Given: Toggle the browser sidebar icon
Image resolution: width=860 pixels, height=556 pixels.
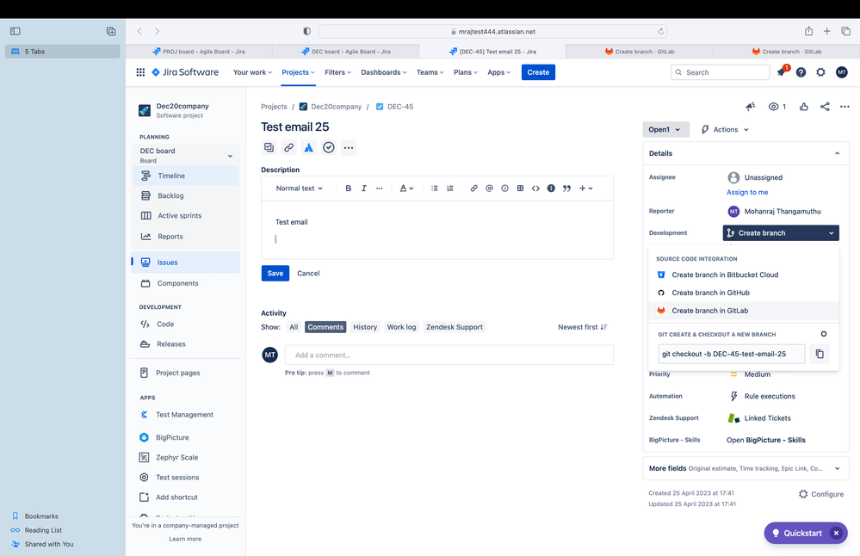Looking at the screenshot, I should pyautogui.click(x=15, y=31).
